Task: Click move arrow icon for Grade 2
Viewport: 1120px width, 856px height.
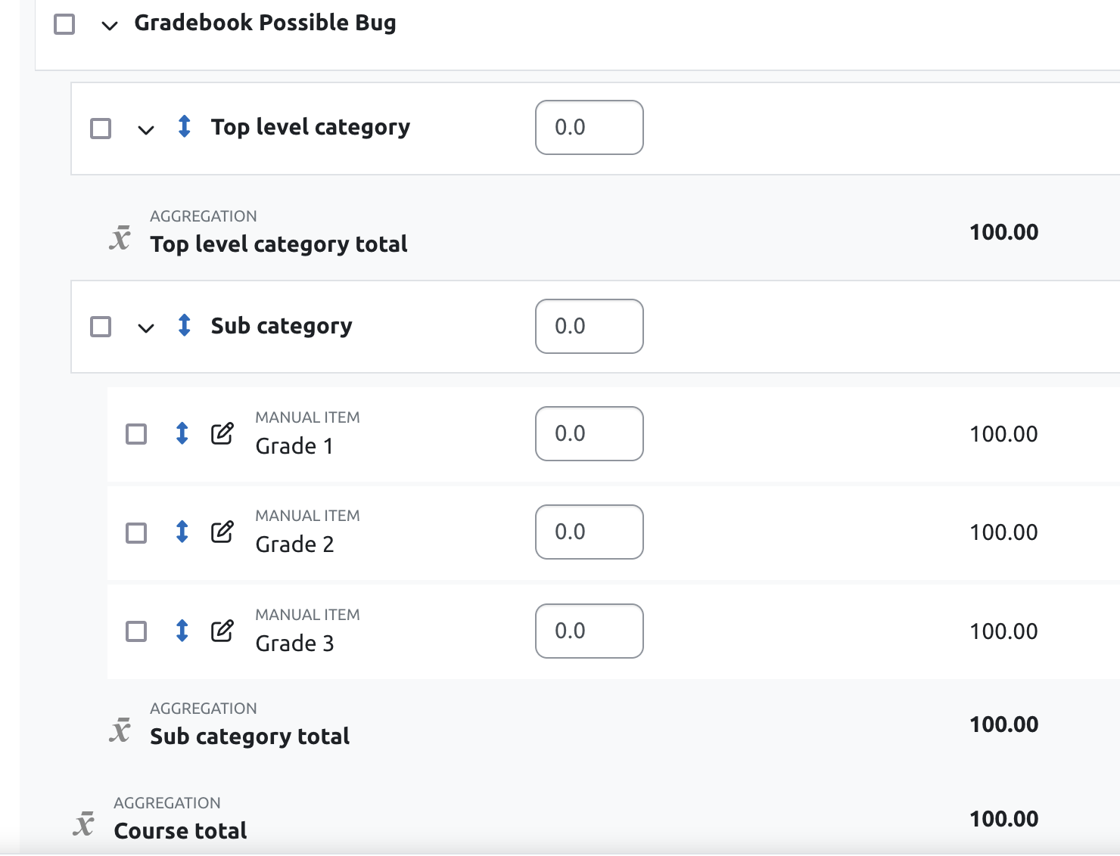Action: pos(182,532)
